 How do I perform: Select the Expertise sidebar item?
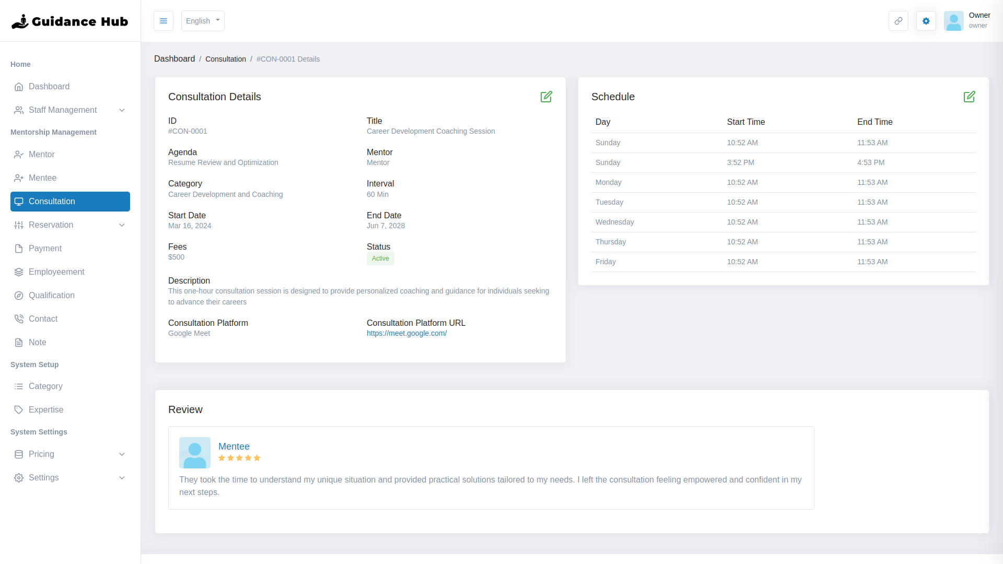point(45,410)
